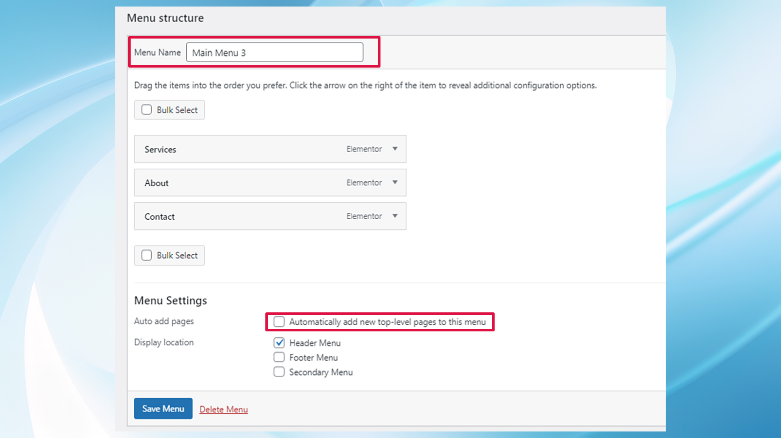Enable the Secondary Menu display location
Viewport: 781px width, 438px height.
click(x=279, y=371)
